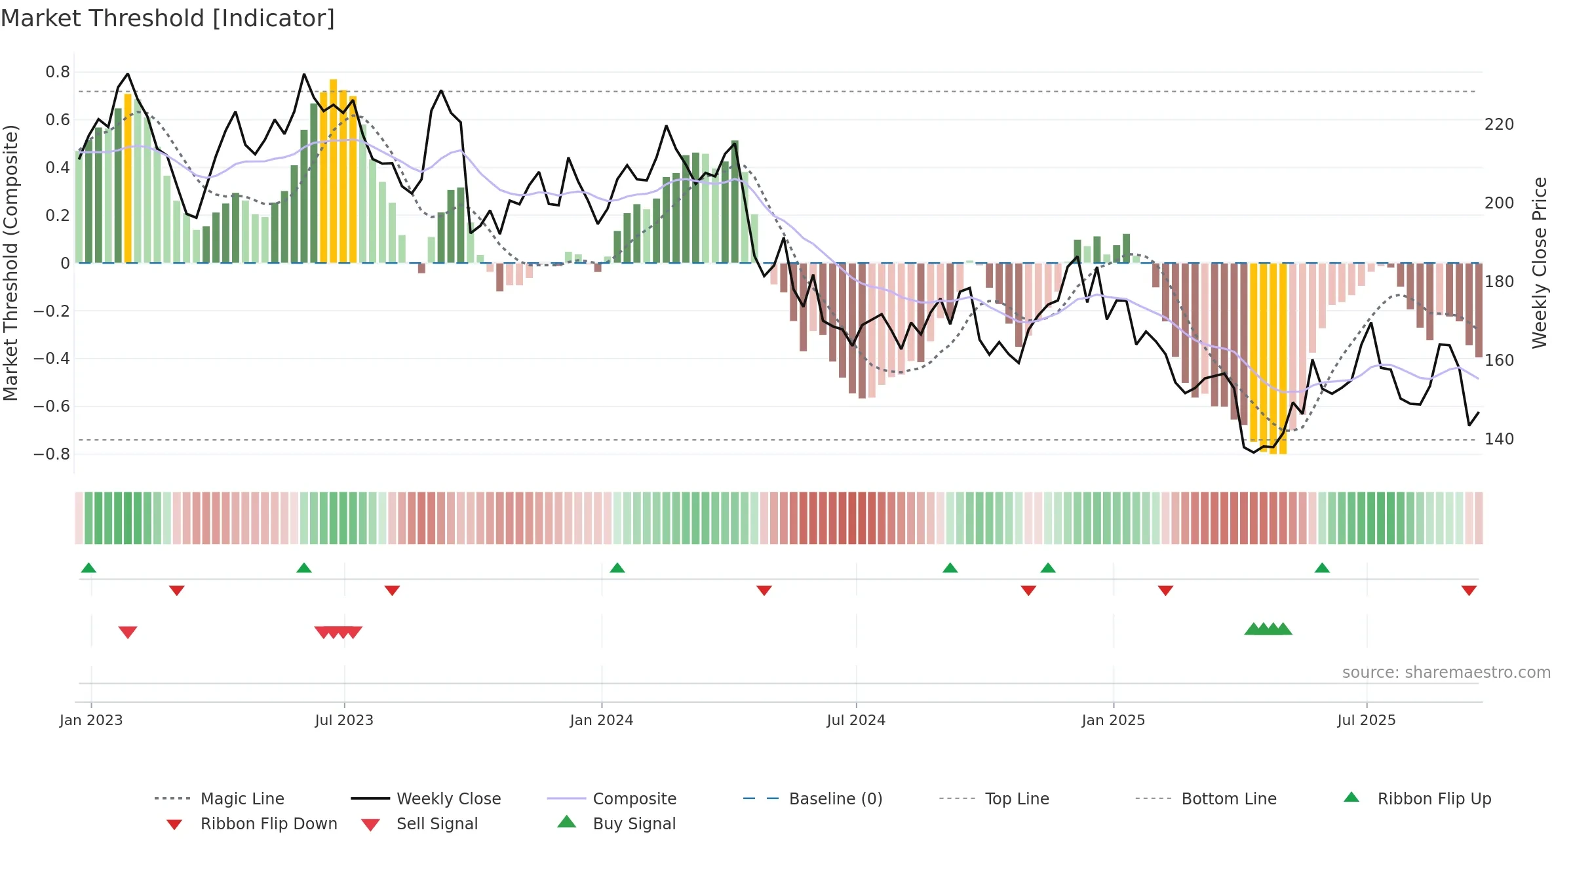Click the 0.8 tick on the left axis

58,72
